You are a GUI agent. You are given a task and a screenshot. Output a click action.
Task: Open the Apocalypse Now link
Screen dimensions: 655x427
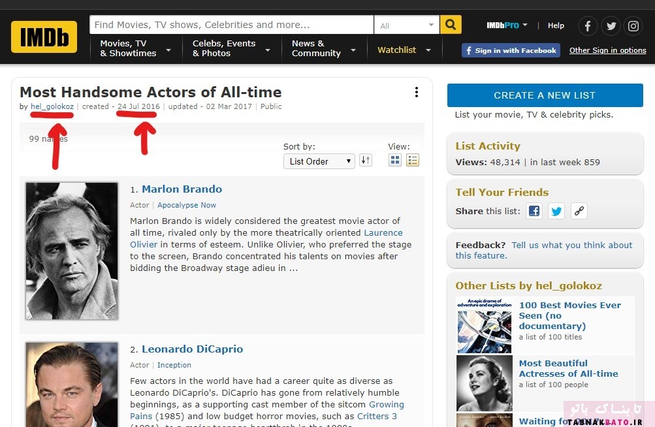(186, 205)
